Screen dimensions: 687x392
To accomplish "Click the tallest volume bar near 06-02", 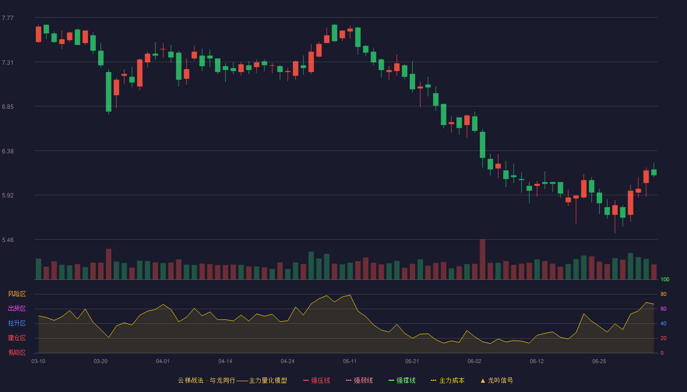I will click(482, 259).
